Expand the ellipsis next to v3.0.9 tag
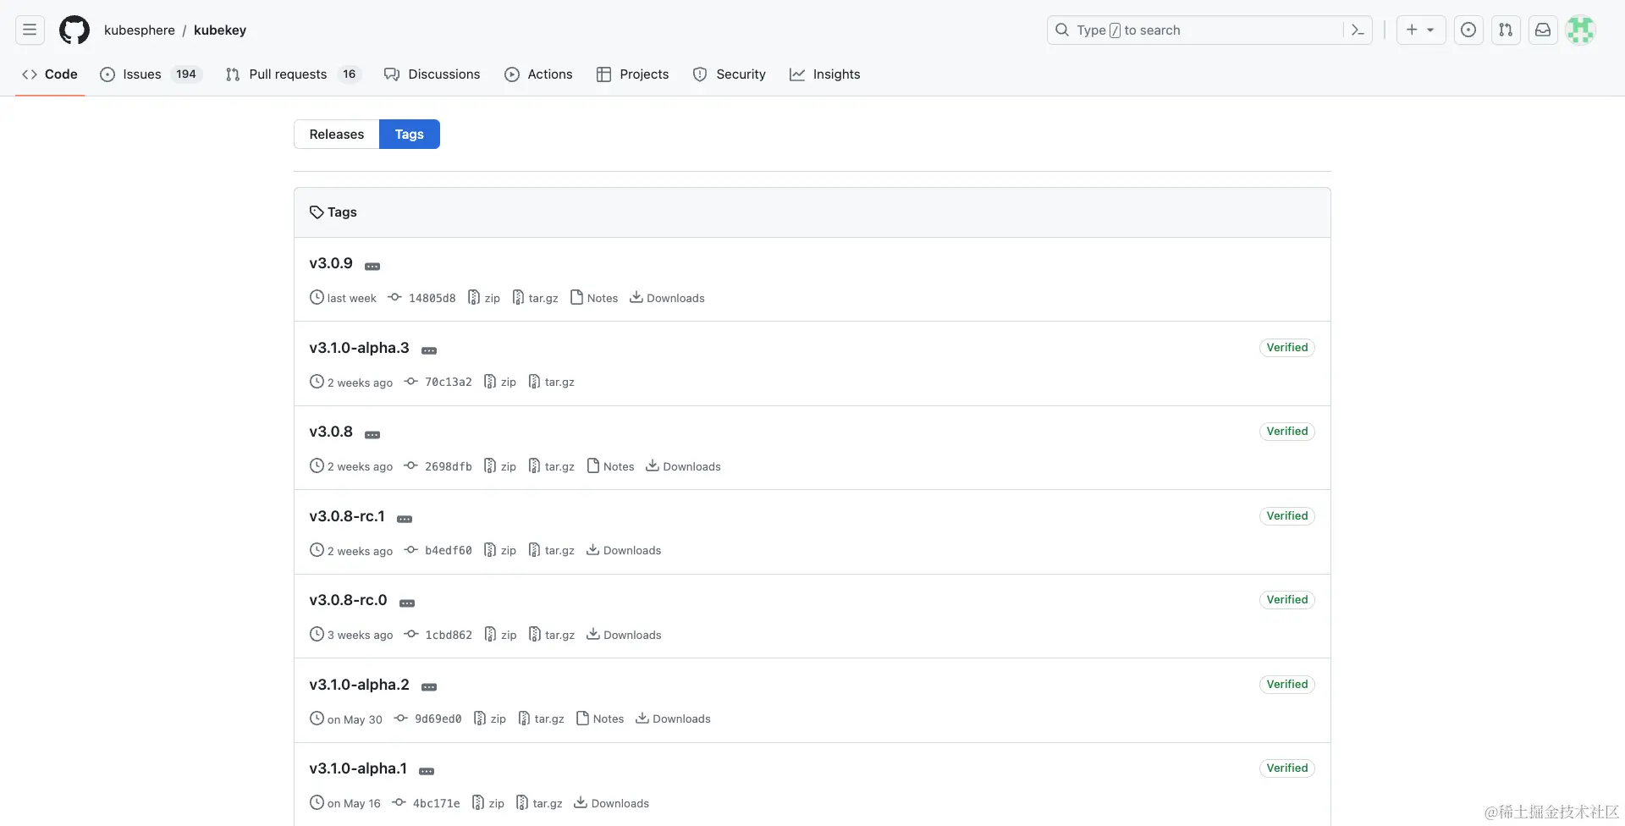The image size is (1625, 826). (372, 266)
